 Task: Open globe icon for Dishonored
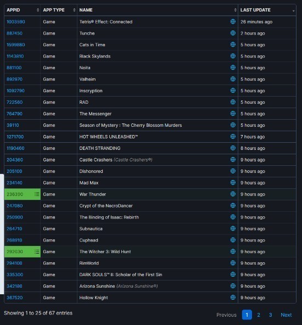233,171
